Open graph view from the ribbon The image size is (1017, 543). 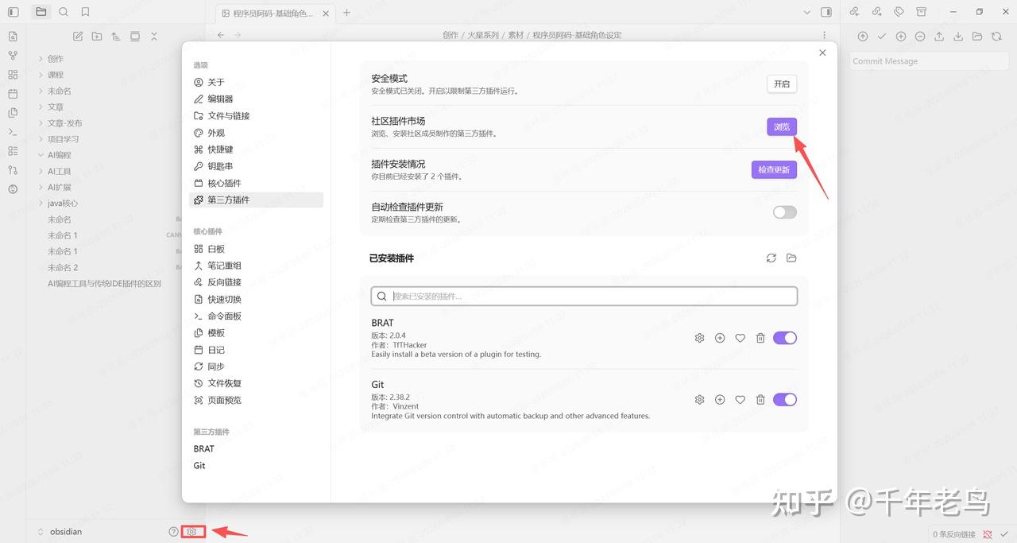click(x=13, y=55)
